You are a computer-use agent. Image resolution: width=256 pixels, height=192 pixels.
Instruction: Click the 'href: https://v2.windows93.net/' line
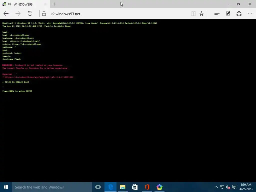click(21, 41)
